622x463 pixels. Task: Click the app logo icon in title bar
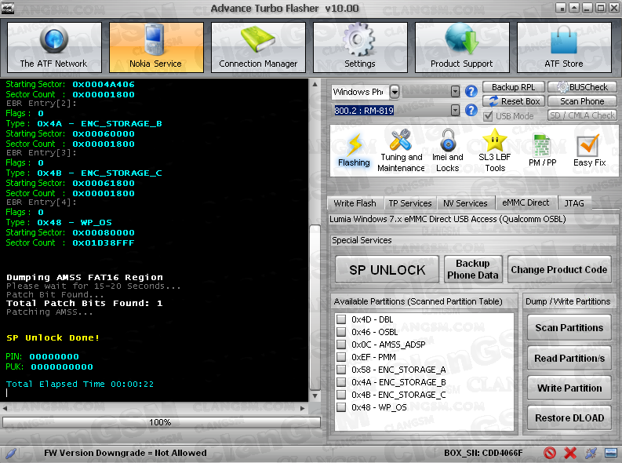coord(8,8)
